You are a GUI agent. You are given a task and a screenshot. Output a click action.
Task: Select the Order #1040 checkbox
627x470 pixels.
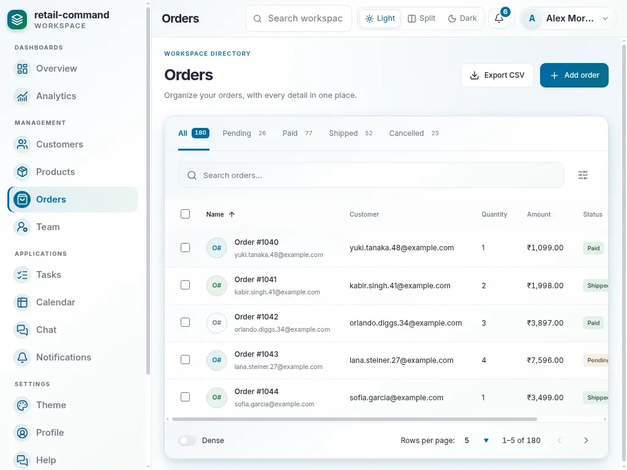pyautogui.click(x=185, y=248)
